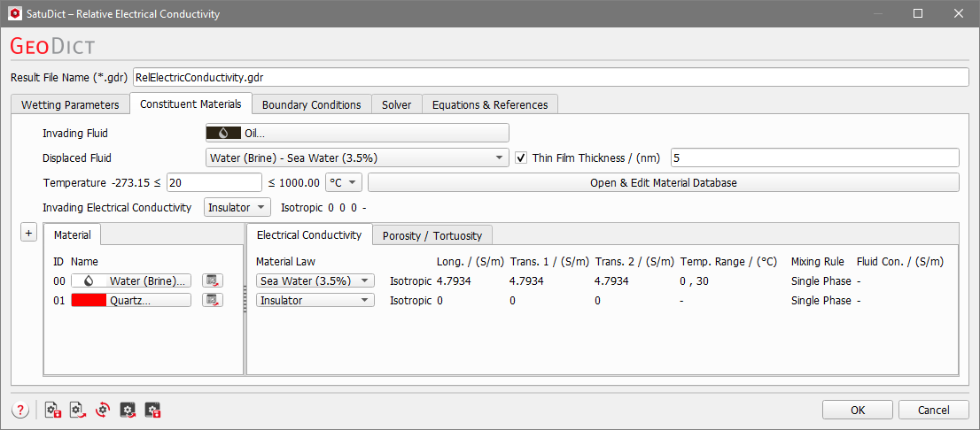Click the Temp. Range / (°C) header
The width and height of the screenshot is (980, 430).
point(728,261)
